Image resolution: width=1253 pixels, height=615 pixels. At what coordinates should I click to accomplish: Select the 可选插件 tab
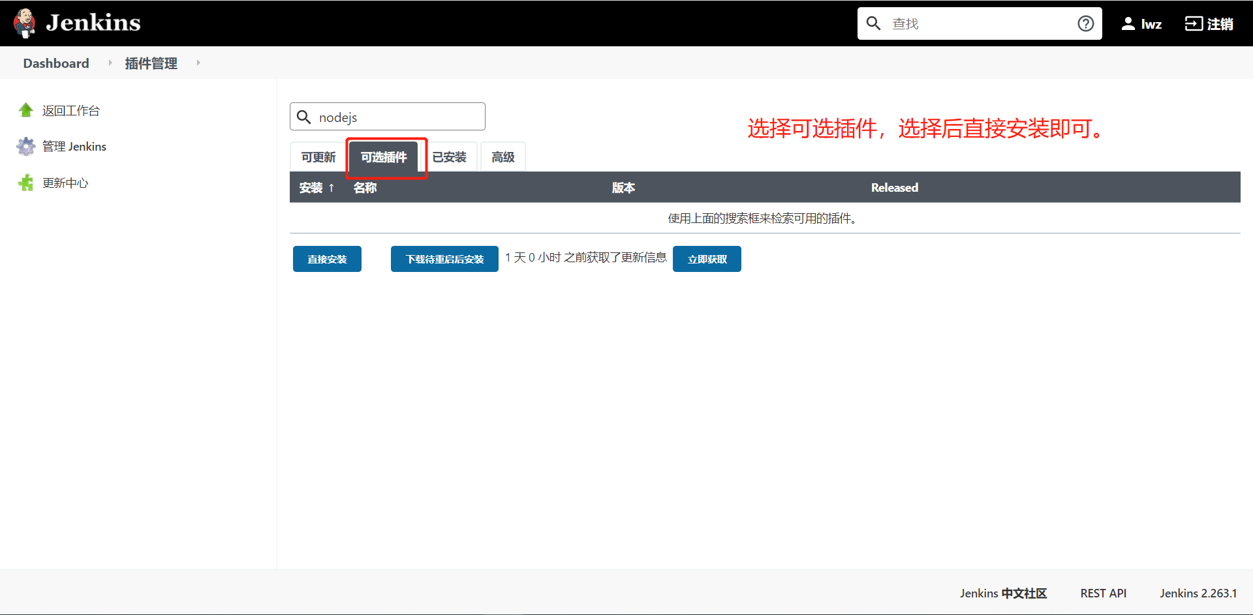coord(384,157)
